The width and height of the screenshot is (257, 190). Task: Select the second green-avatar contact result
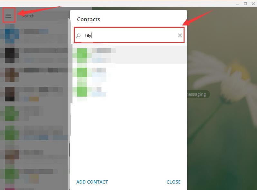click(x=128, y=72)
